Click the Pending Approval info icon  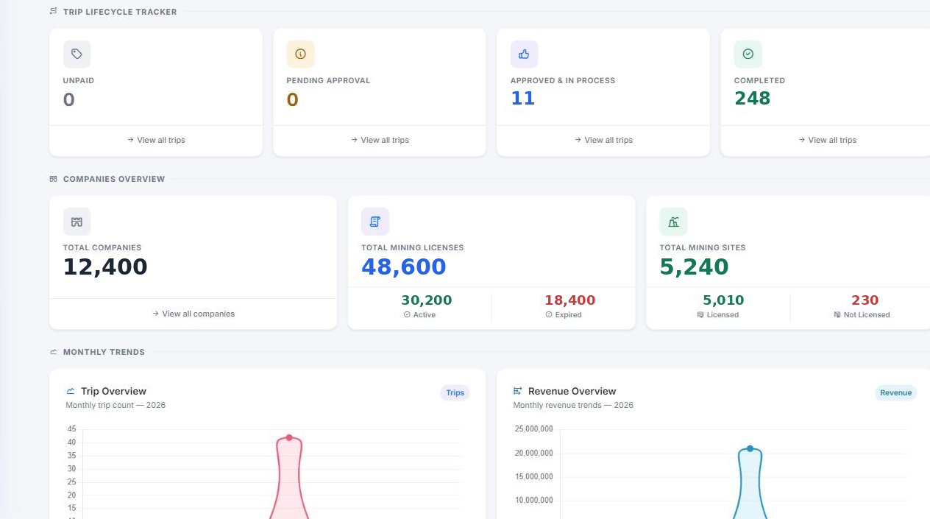[300, 54]
